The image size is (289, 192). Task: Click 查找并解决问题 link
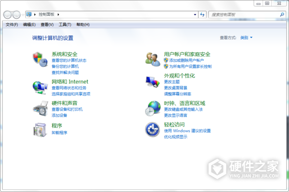pos(65,72)
